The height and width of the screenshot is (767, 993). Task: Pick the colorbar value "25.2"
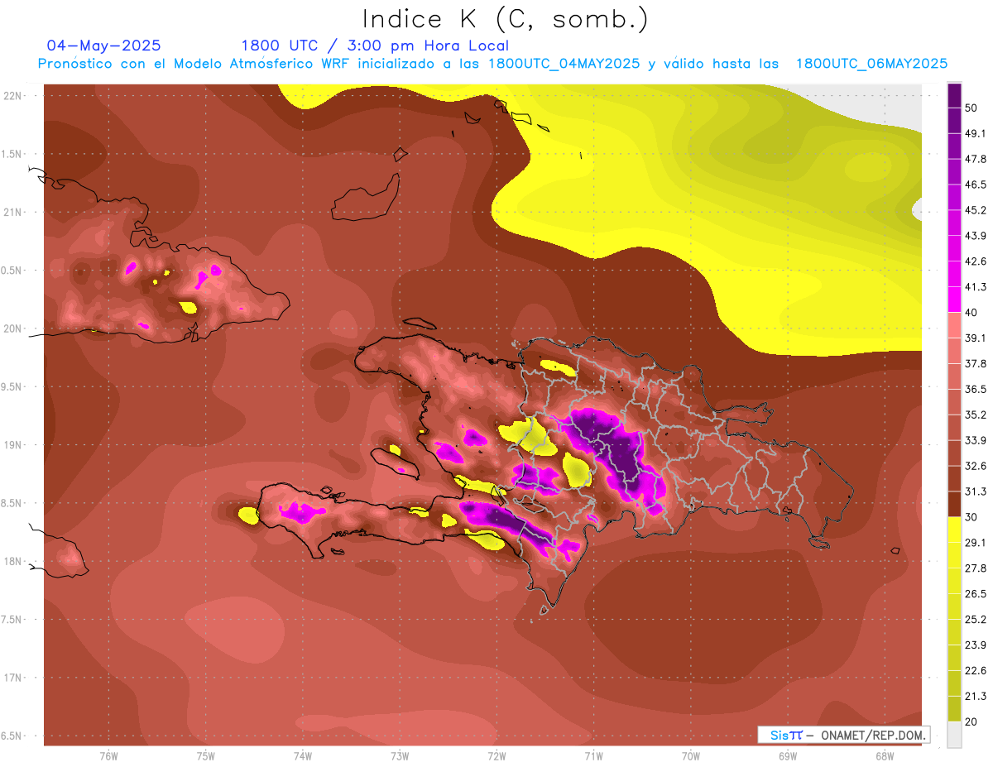tap(976, 619)
